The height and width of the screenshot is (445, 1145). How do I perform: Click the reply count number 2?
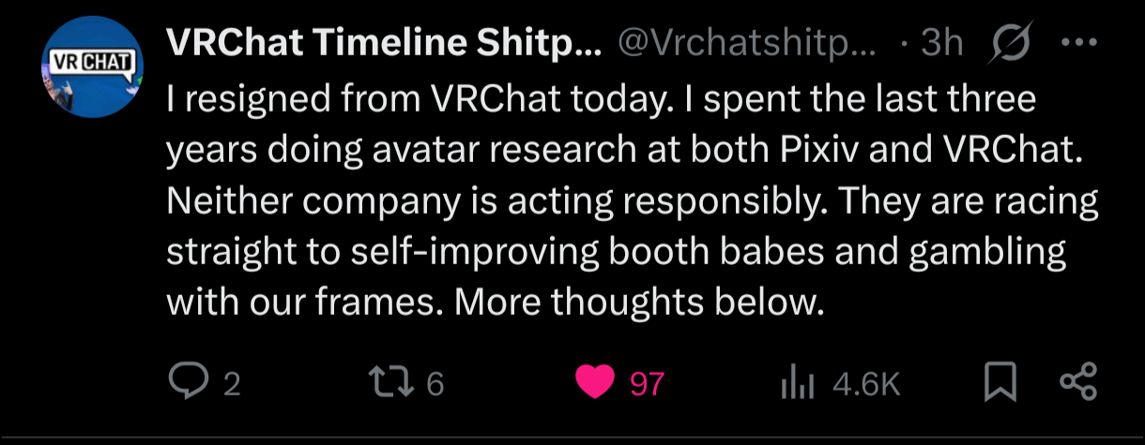pos(231,384)
